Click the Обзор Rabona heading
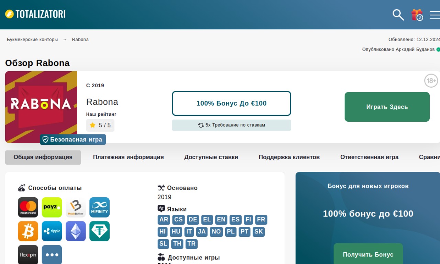Image resolution: width=440 pixels, height=264 pixels. coord(37,63)
